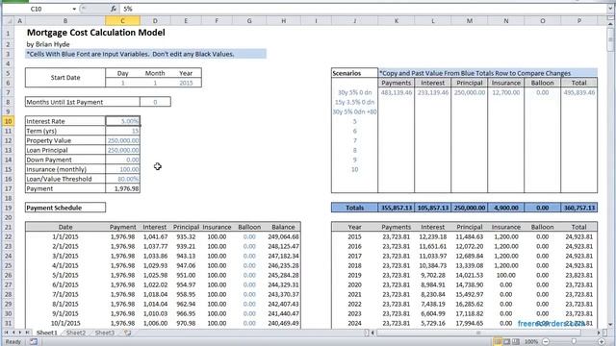Select the Interest Rate 5.00% cell
This screenshot has height=346, width=616.
(x=122, y=121)
